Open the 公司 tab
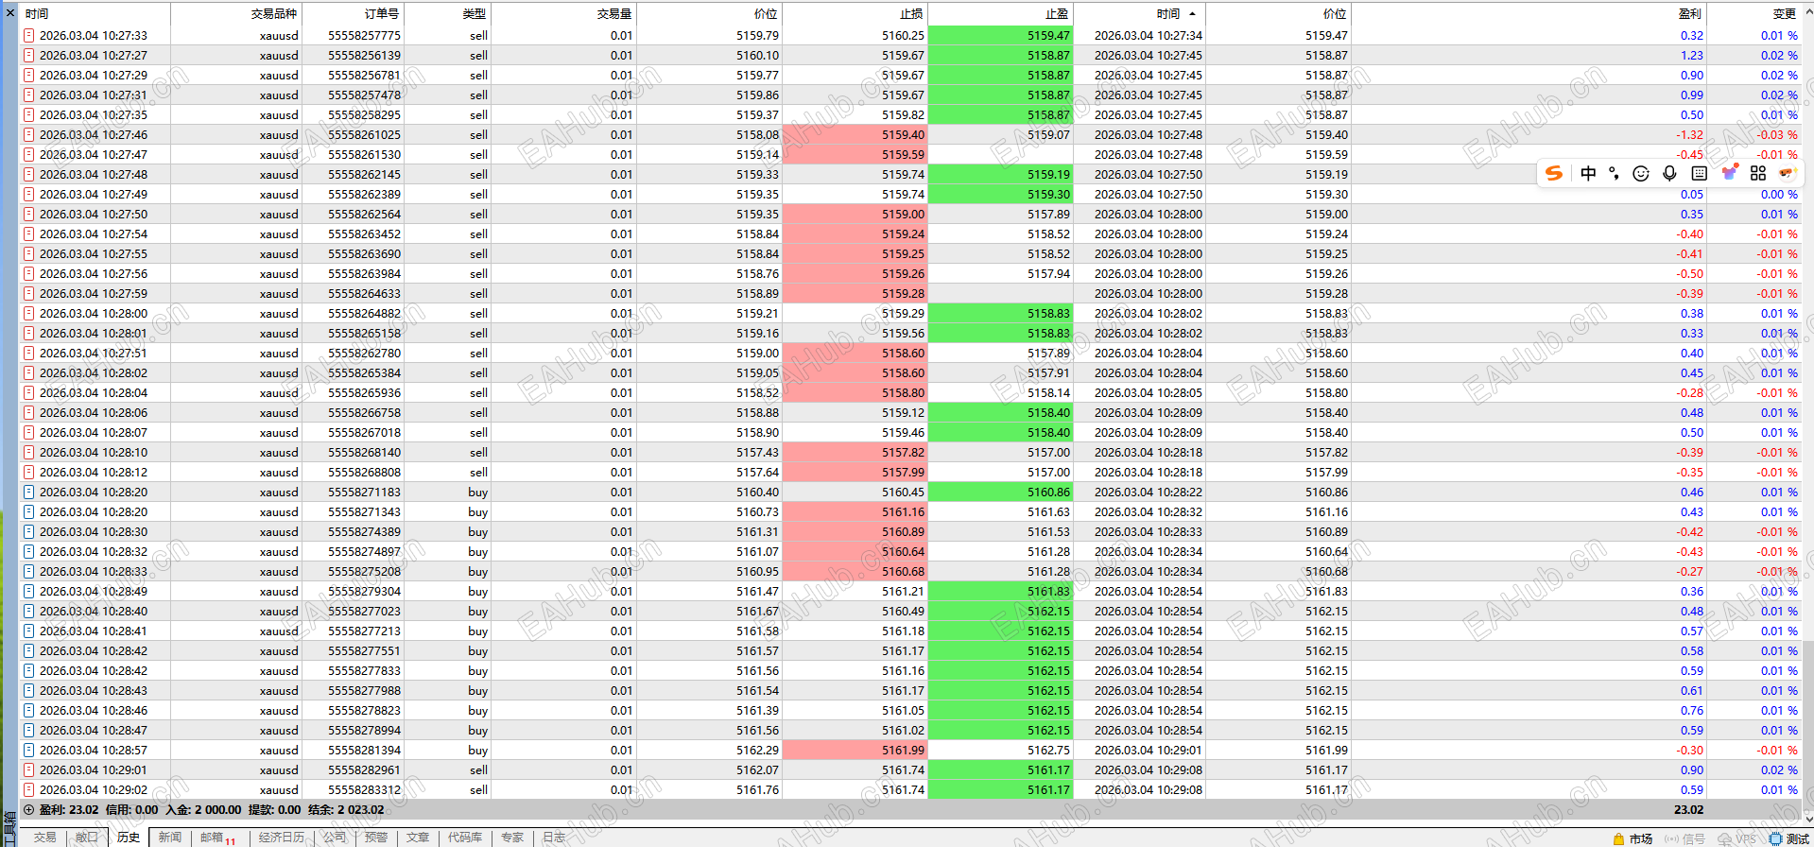The image size is (1814, 847). click(x=334, y=838)
